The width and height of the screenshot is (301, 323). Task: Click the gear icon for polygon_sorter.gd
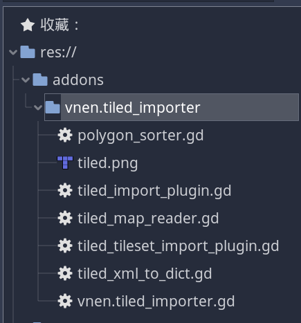coord(65,135)
